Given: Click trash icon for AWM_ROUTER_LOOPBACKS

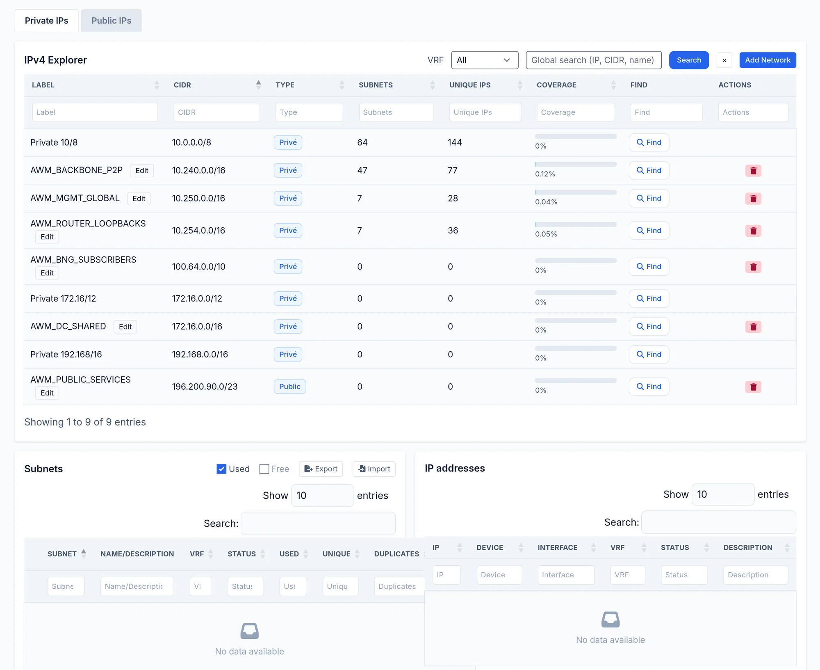Looking at the screenshot, I should [x=753, y=231].
